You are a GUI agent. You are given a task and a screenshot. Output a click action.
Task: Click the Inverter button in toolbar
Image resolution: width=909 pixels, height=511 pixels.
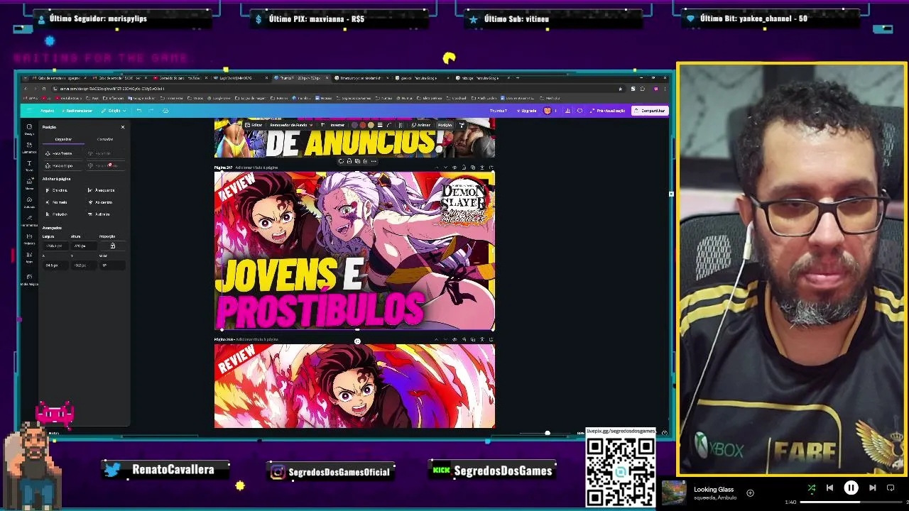coord(337,125)
